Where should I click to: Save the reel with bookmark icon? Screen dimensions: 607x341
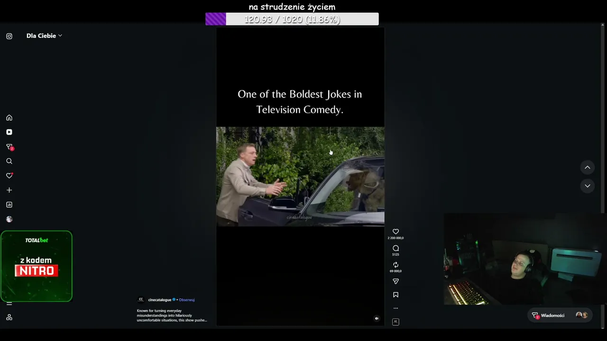tap(395, 295)
